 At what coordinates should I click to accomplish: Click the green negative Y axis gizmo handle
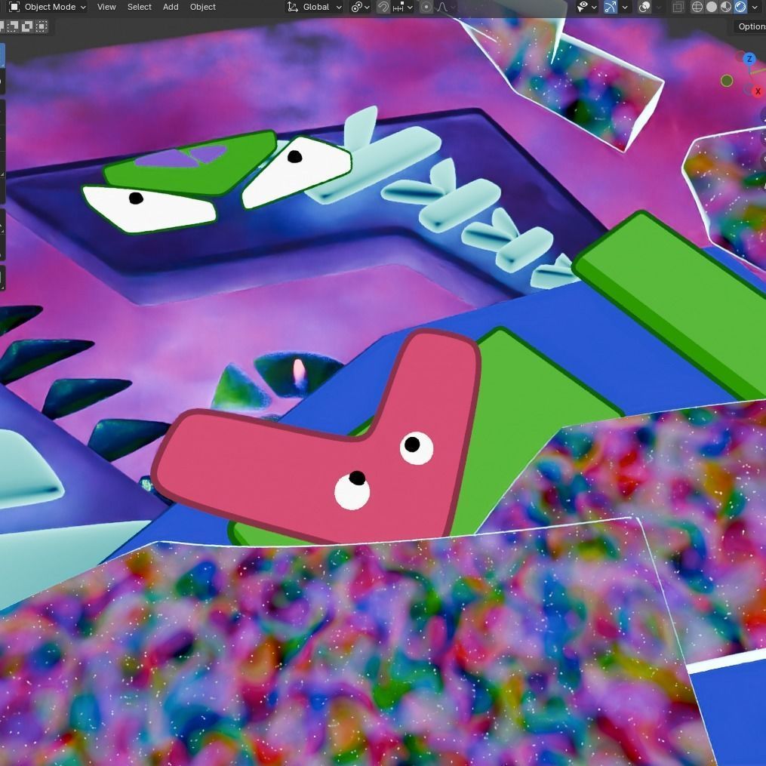coord(727,81)
